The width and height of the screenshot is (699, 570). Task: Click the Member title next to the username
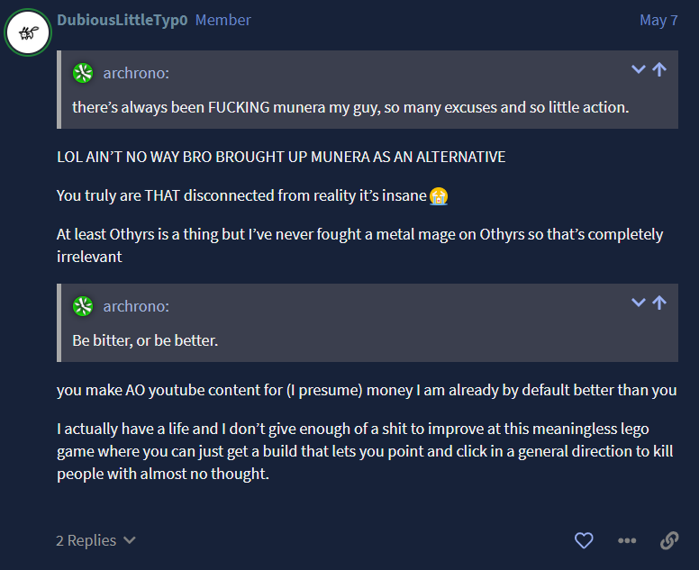(222, 20)
